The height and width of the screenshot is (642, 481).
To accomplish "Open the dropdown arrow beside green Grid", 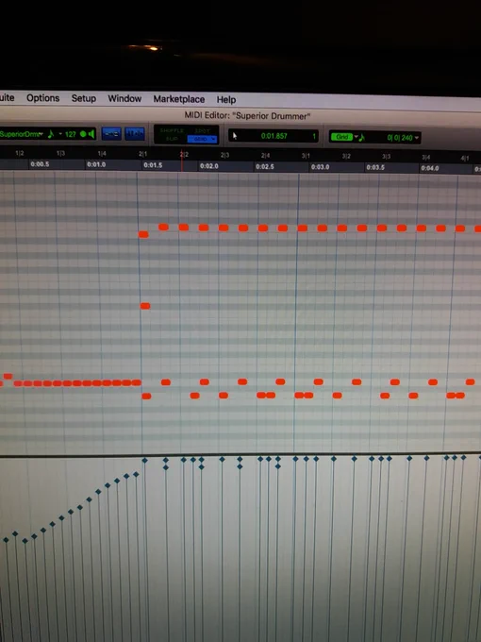I will [356, 137].
